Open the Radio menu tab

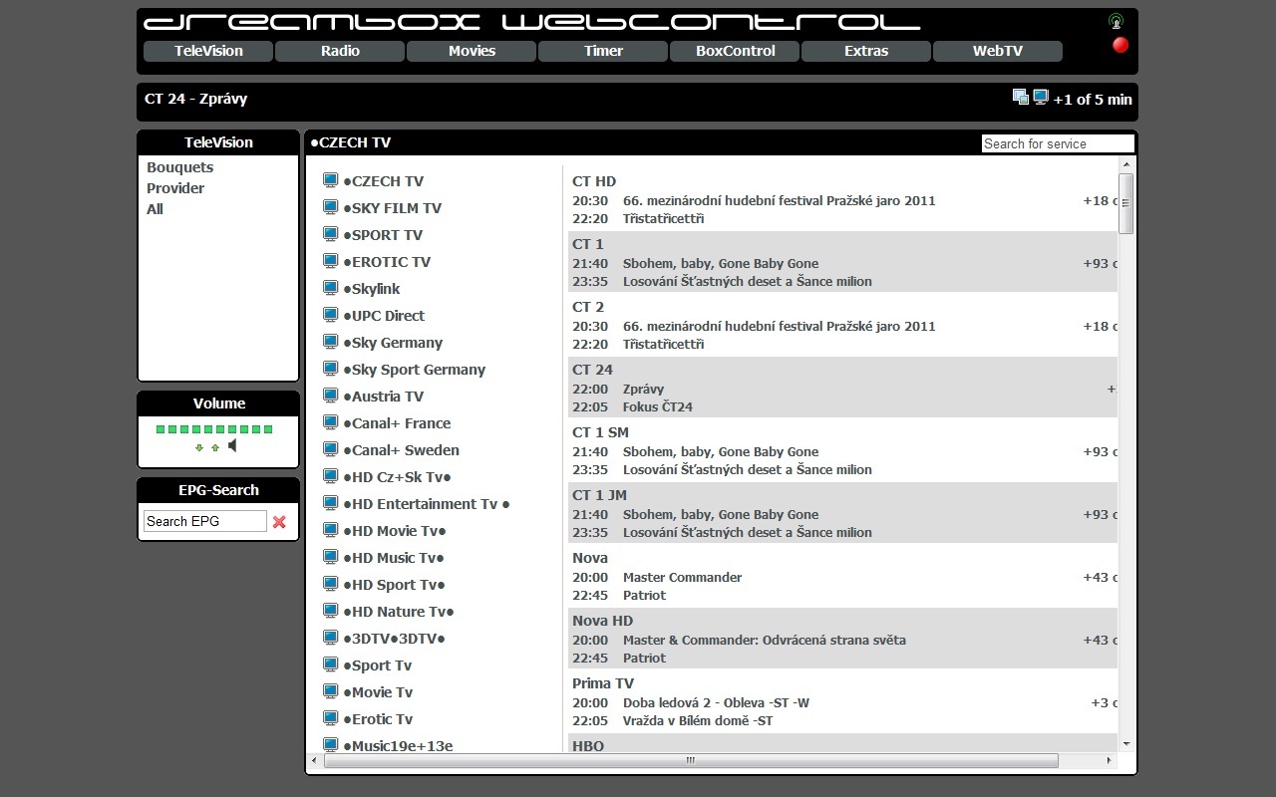pyautogui.click(x=340, y=51)
